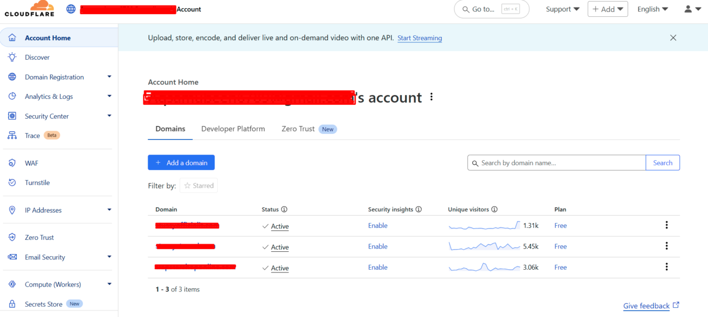Viewport: 708px width, 317px height.
Task: Click the Free plan link in the 5.45k row
Action: coord(560,246)
